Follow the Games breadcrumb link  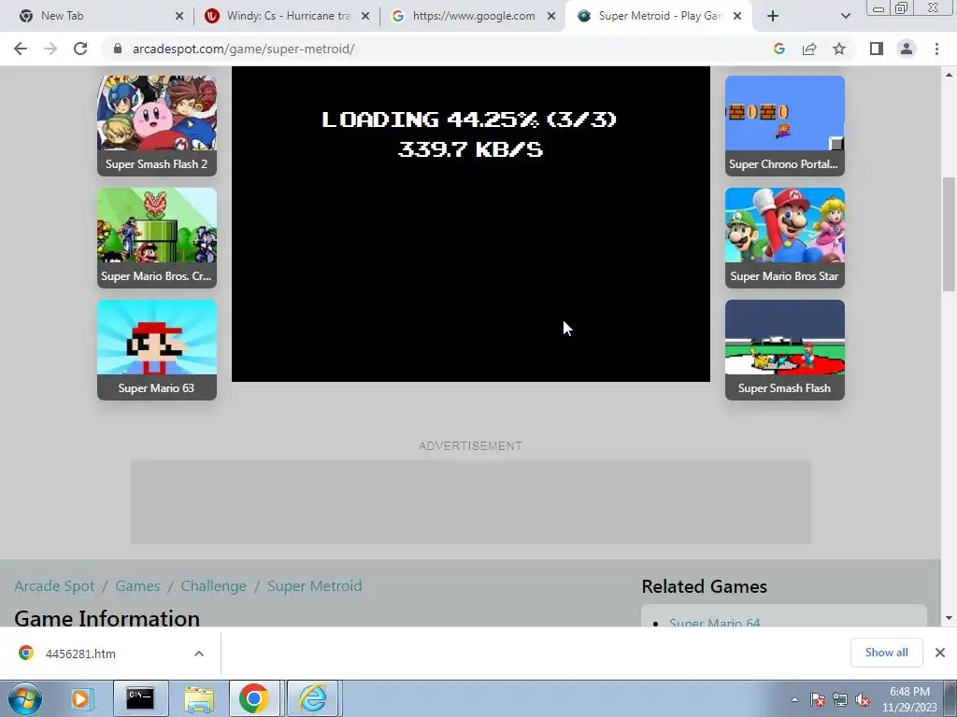tap(137, 586)
